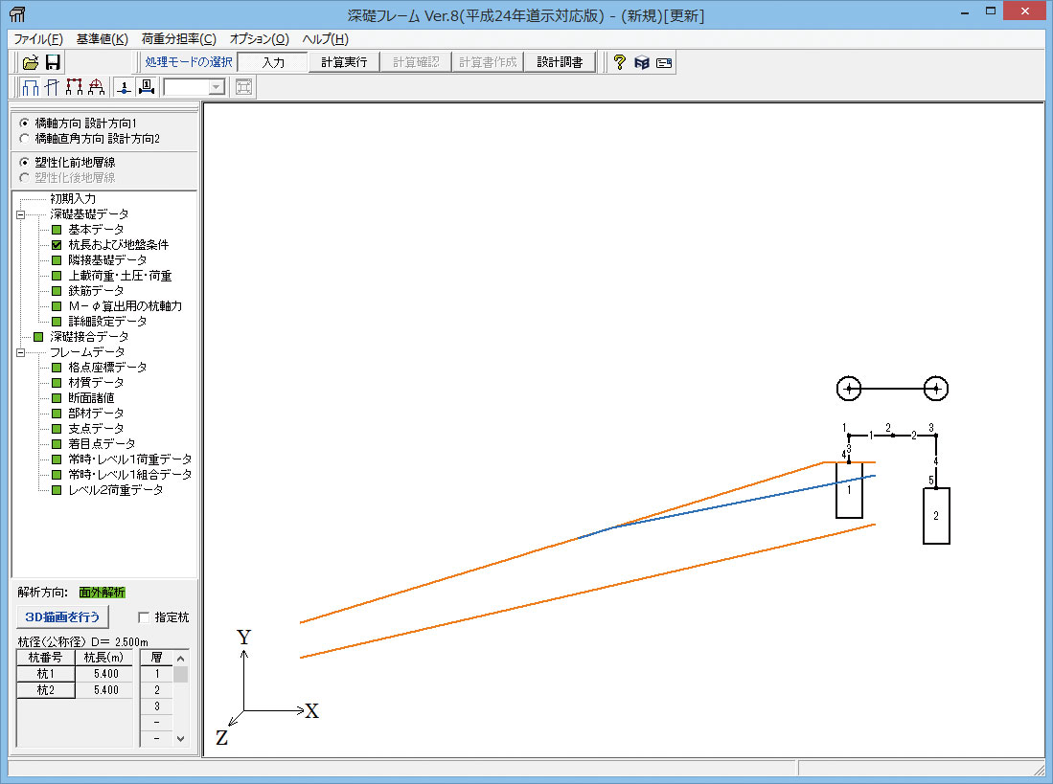Click the green square beside 材質データ
The height and width of the screenshot is (784, 1053).
[x=57, y=383]
